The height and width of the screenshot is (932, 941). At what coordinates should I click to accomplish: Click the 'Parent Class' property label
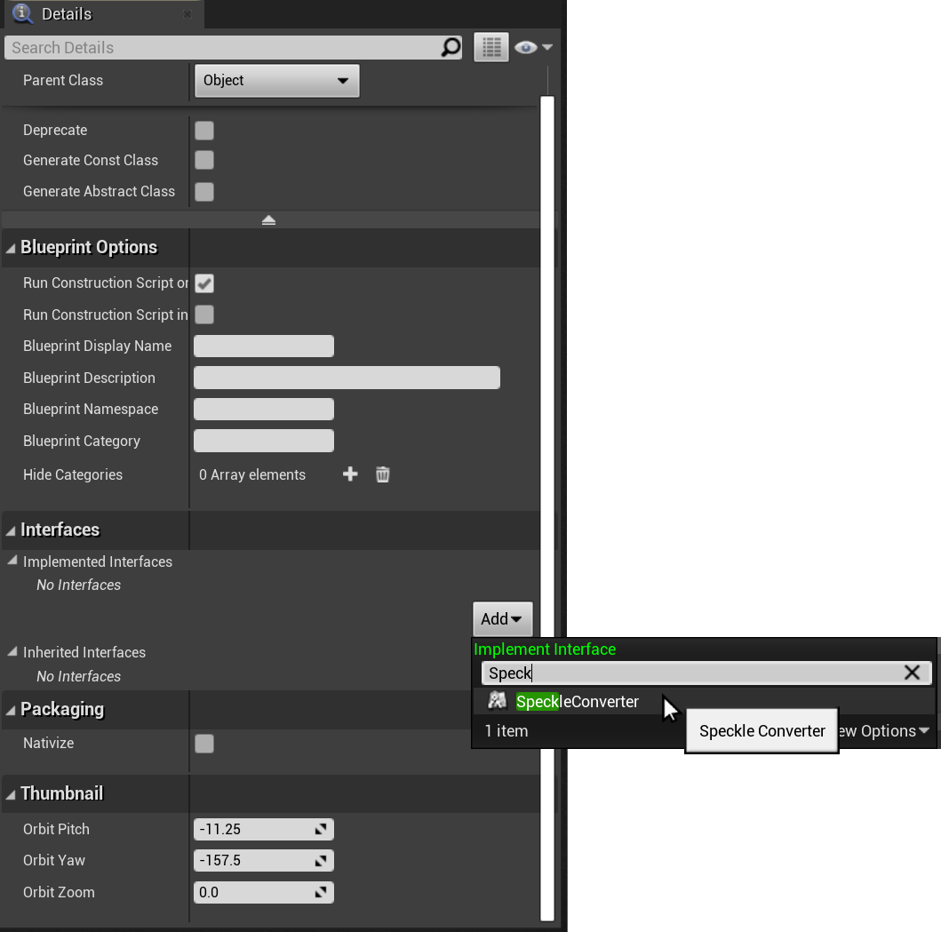pyautogui.click(x=63, y=81)
